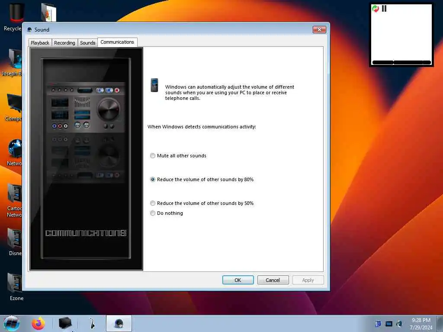Select the Recycle Bin desktop icon
443x332 pixels.
(x=13, y=17)
